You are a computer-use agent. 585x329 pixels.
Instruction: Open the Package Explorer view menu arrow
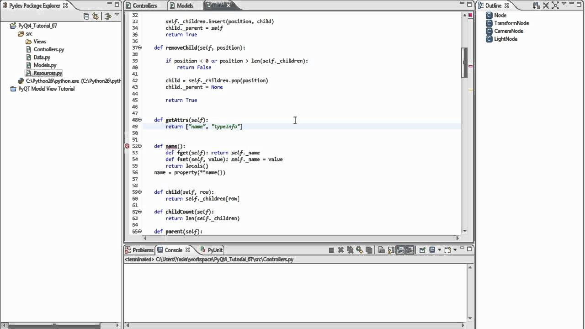[117, 14]
